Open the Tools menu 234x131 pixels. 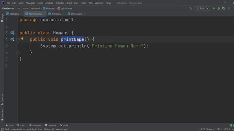[x=83, y=3]
